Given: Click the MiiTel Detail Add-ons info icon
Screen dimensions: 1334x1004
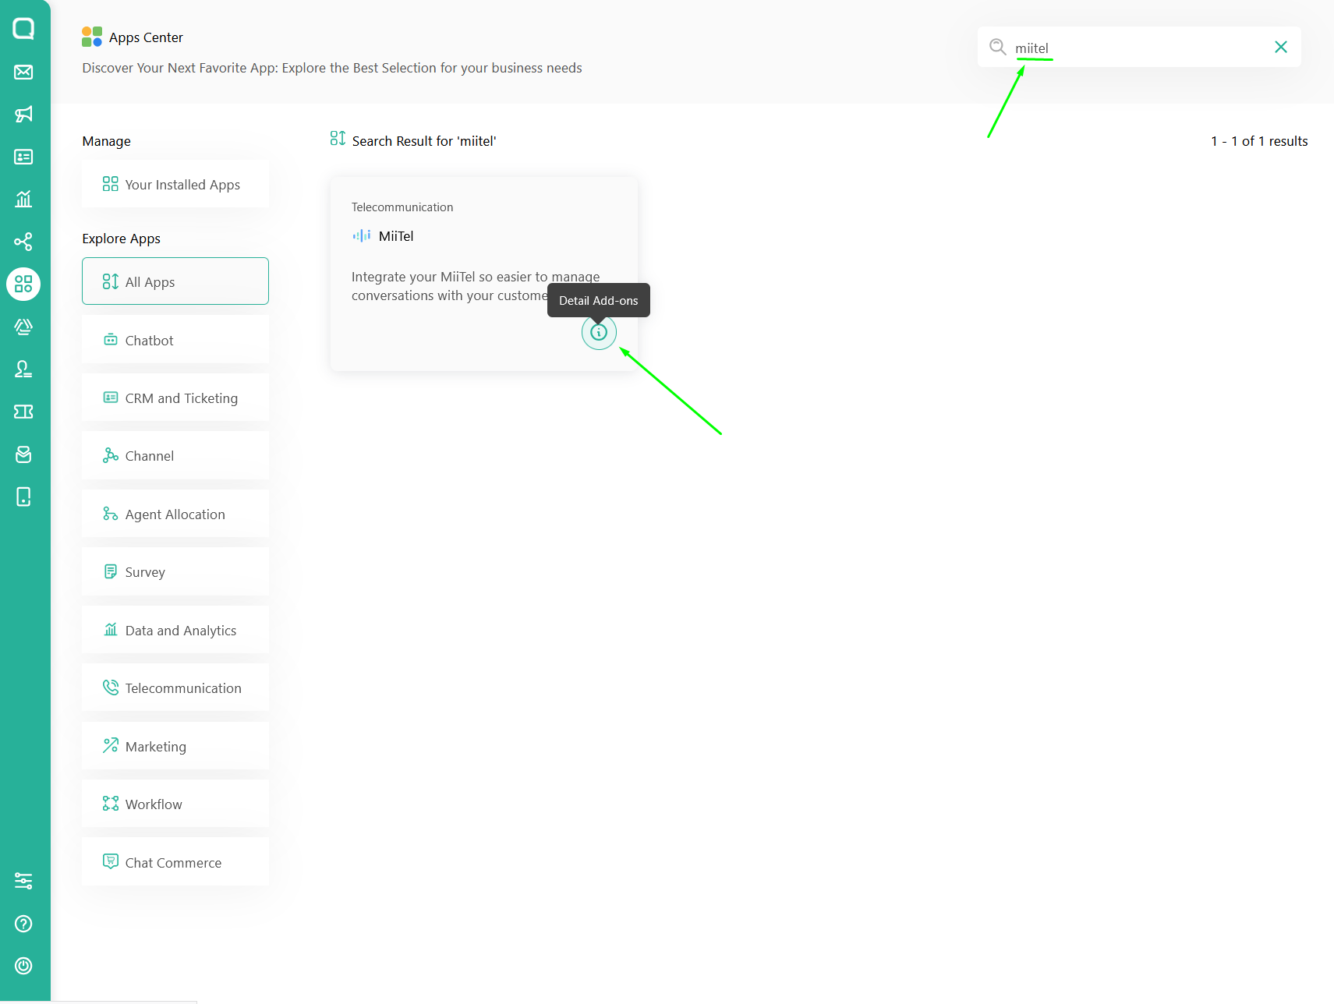Looking at the screenshot, I should tap(598, 333).
